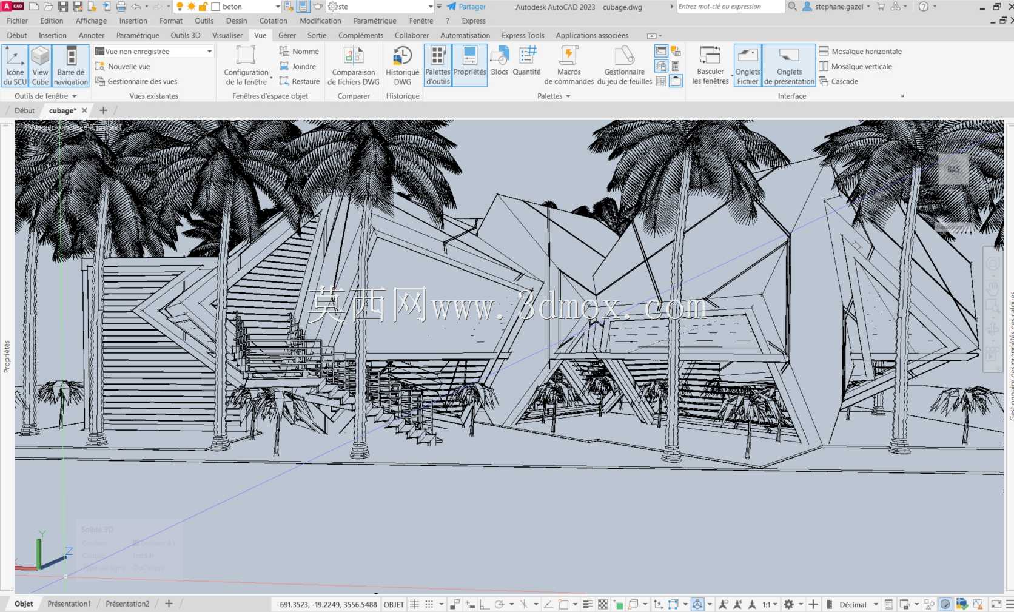This screenshot has width=1014, height=612.
Task: Click the keyword search input field
Action: [x=731, y=7]
